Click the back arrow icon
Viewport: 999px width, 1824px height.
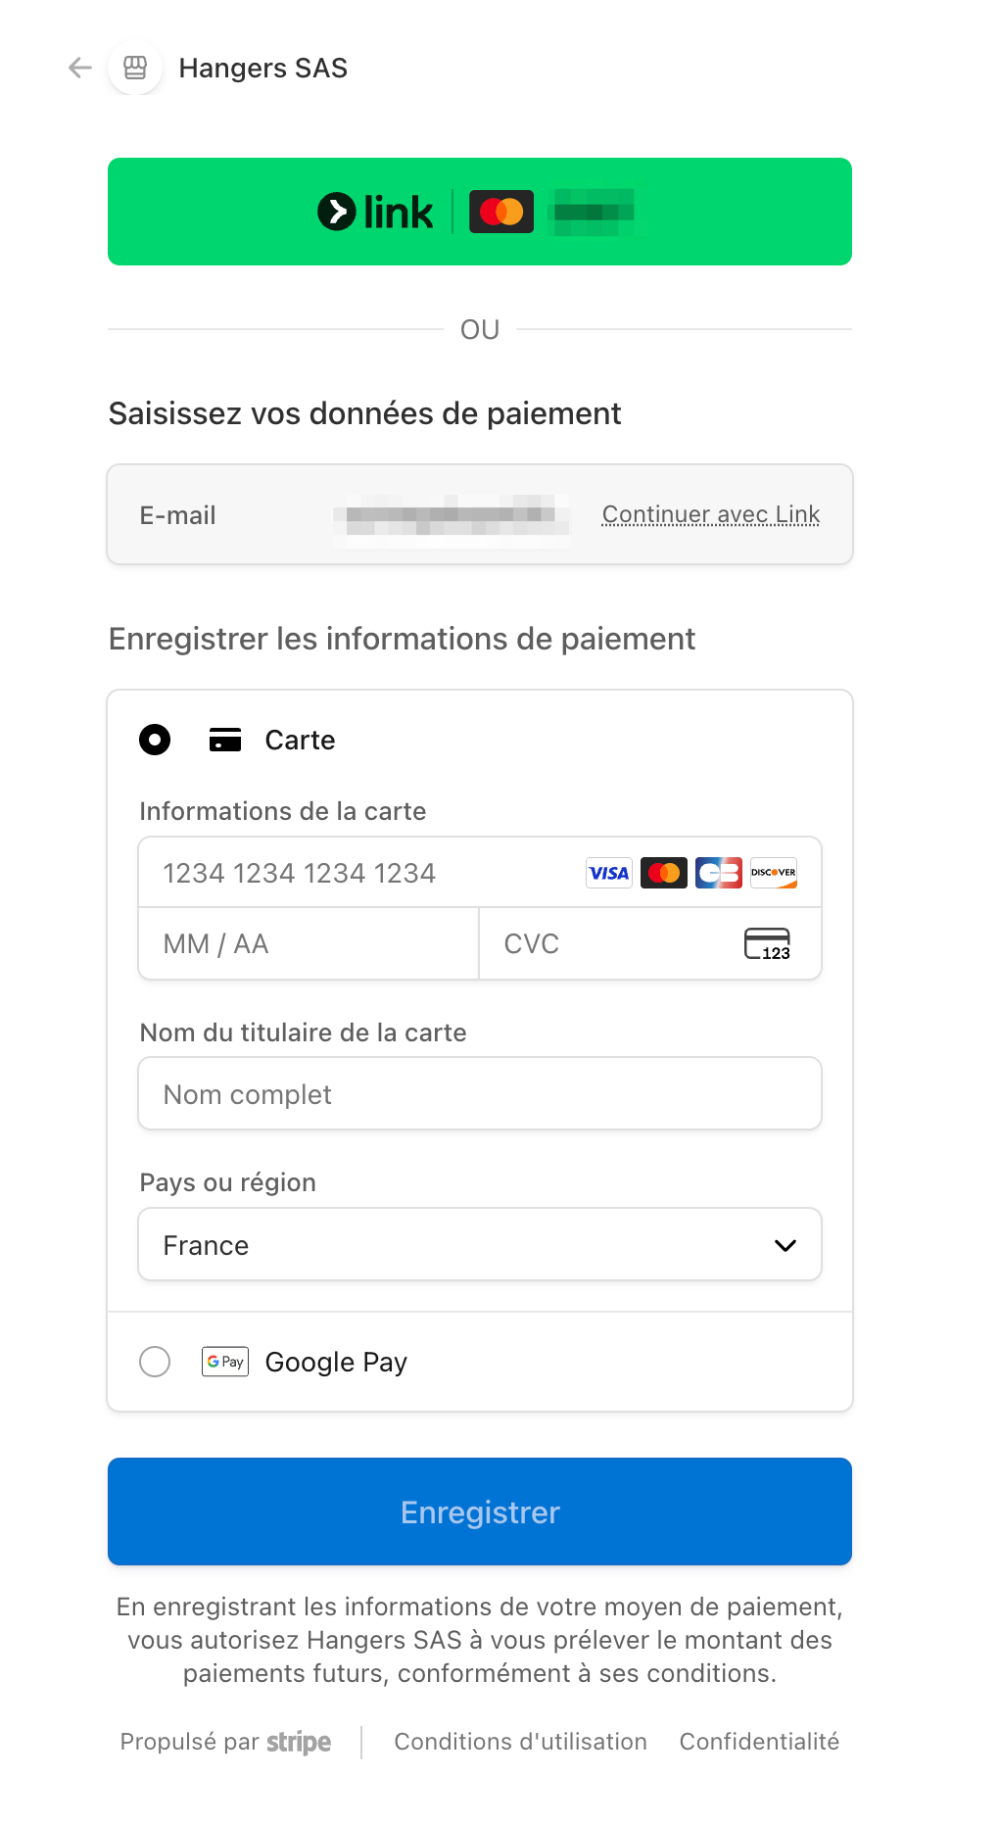tap(80, 68)
